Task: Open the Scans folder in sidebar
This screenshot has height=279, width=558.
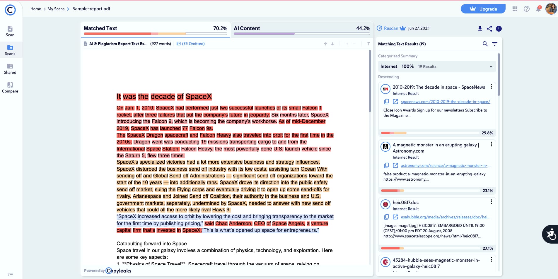Action: [10, 50]
